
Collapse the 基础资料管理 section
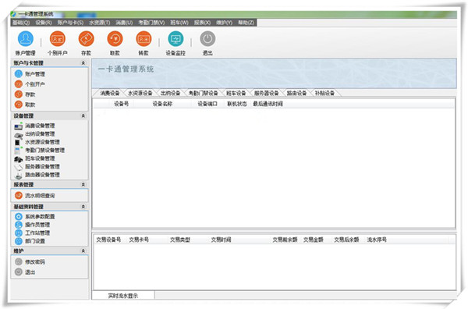pos(83,207)
